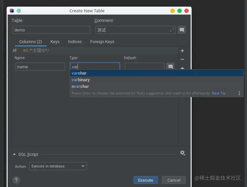Open the Action dropdown
The width and height of the screenshot is (247, 187).
[58, 166]
